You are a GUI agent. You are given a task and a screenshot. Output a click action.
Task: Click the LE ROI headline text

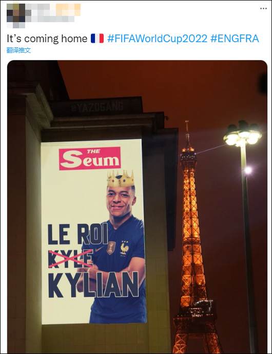78,235
